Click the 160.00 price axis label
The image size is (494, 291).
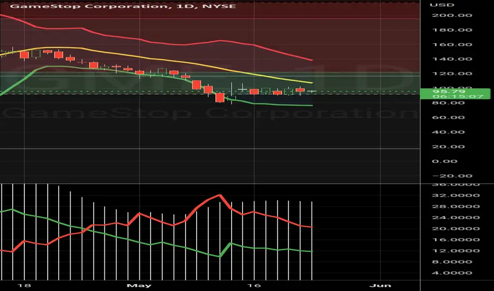click(452, 44)
